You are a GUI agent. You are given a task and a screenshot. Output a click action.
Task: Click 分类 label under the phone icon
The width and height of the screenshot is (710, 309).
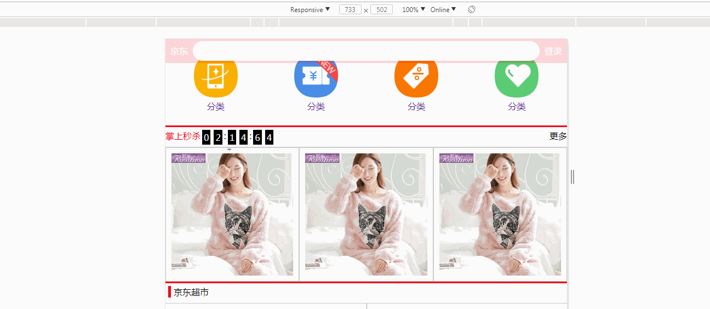click(x=216, y=107)
